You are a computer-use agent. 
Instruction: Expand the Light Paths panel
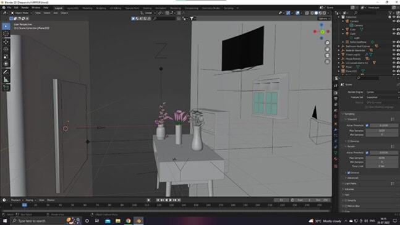351,184
